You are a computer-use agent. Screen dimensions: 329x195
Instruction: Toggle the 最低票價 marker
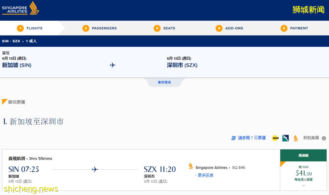click(x=14, y=102)
